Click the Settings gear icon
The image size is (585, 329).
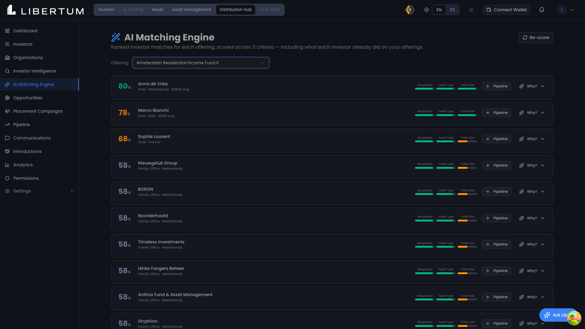[7, 191]
